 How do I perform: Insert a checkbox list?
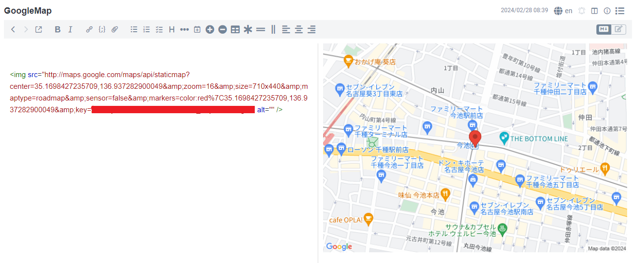pos(159,29)
